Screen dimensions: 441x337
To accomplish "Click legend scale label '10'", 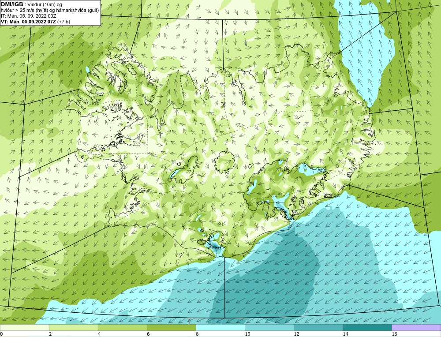I will pyautogui.click(x=247, y=334).
